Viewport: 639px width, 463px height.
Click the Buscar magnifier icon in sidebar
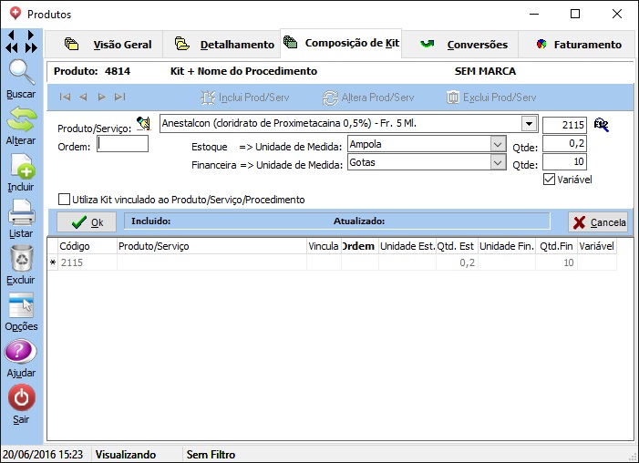(x=21, y=74)
